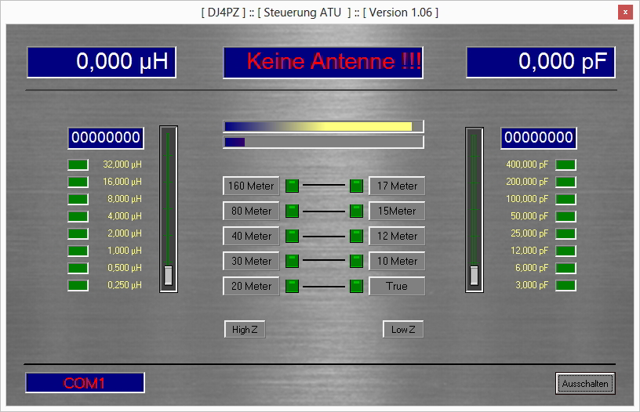Toggle the 3,000 pF capacitor indicator
Image resolution: width=640 pixels, height=412 pixels.
(x=565, y=285)
